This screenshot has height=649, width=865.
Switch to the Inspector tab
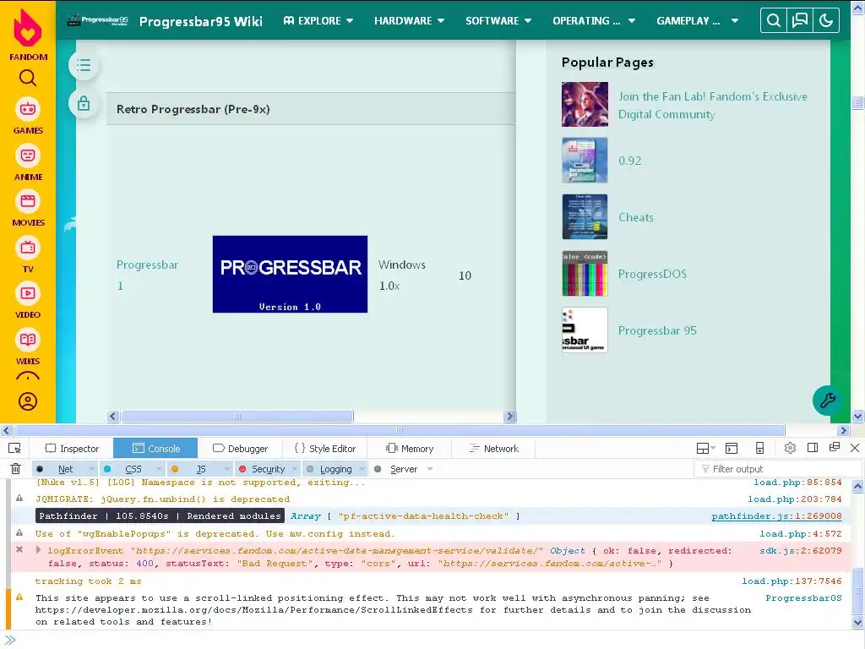[73, 448]
